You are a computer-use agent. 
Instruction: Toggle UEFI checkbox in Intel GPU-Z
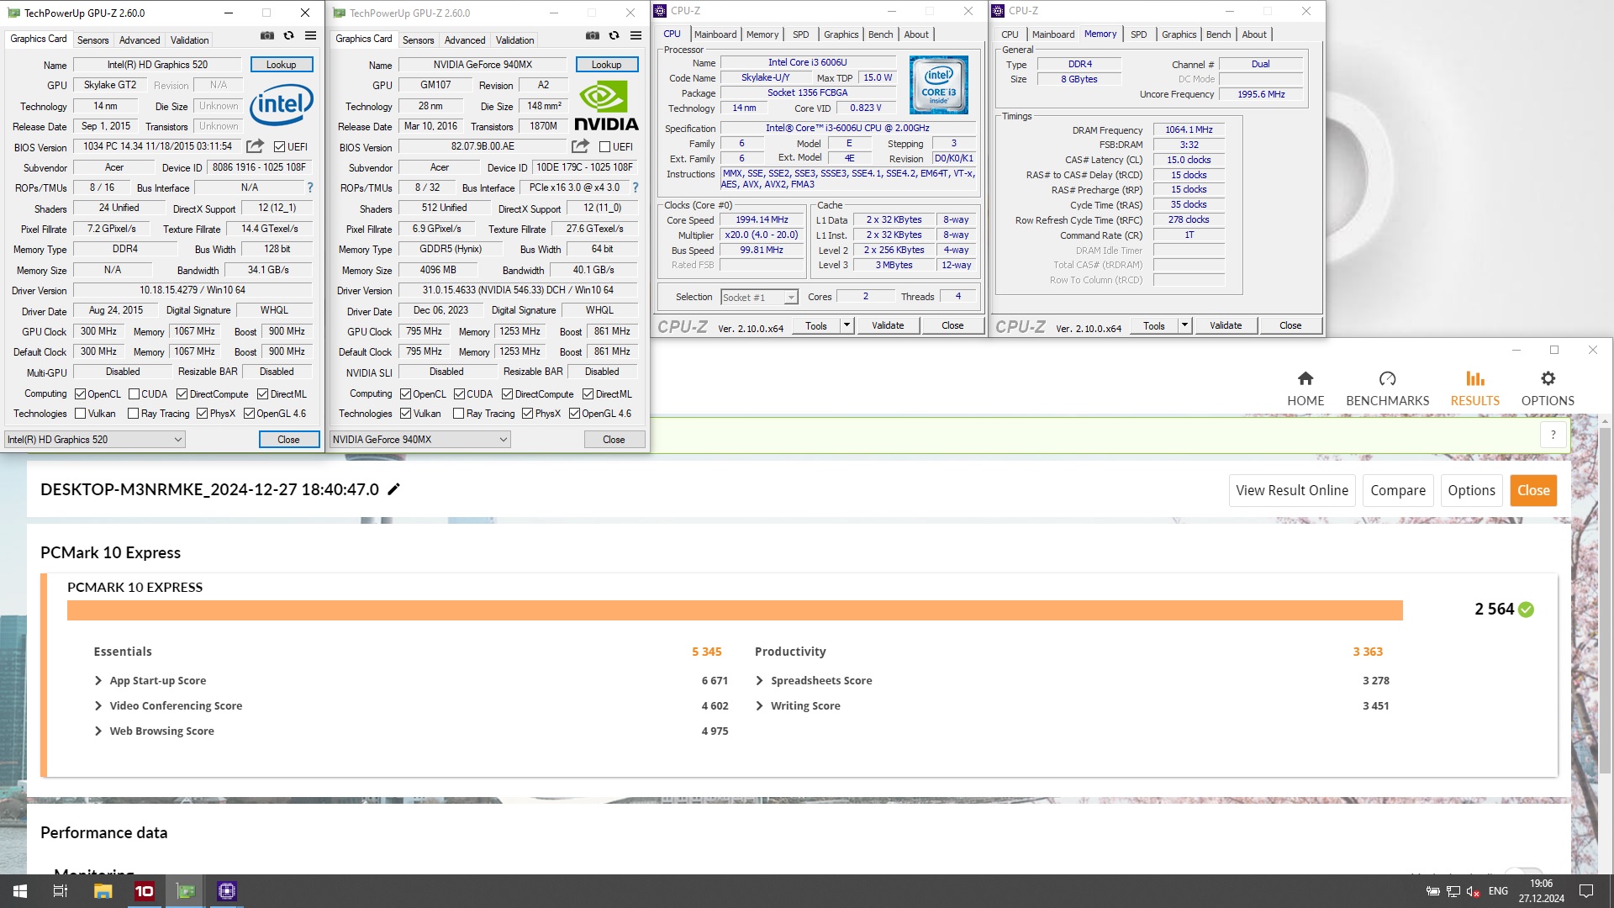(279, 146)
